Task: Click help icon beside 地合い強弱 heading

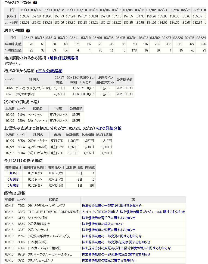Action: pos(28,31)
